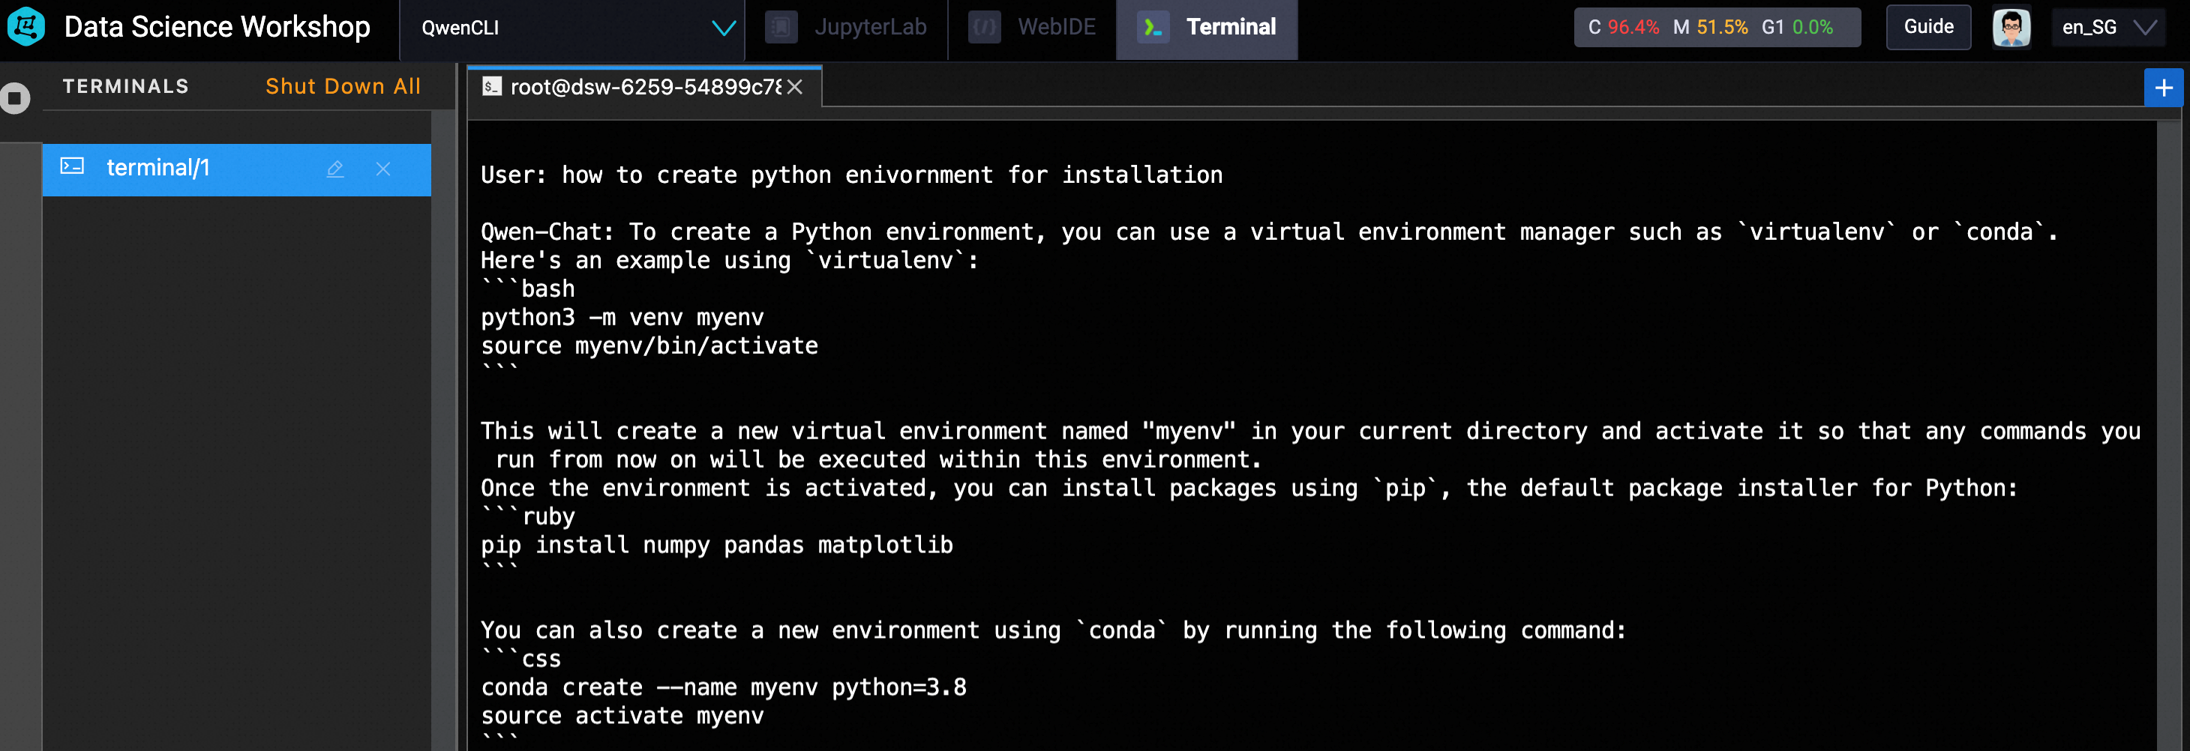This screenshot has width=2190, height=751.
Task: Click the terminal output scrollbar
Action: tap(2168, 435)
